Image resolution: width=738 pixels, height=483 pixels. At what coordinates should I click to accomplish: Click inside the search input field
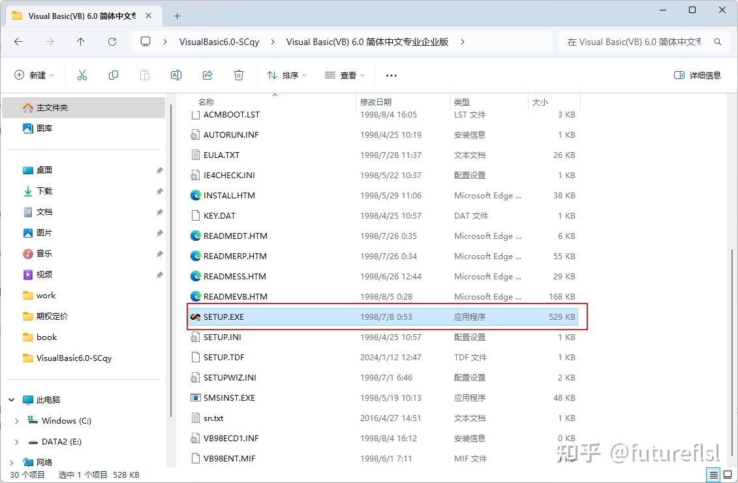coord(633,41)
